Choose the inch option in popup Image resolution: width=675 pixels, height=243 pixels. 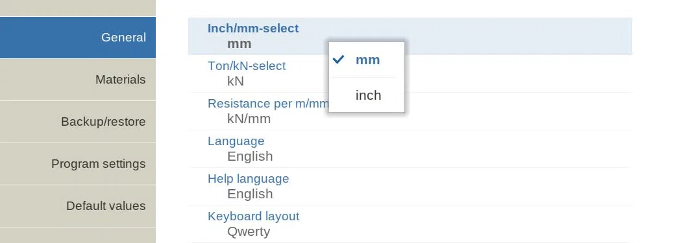367,95
